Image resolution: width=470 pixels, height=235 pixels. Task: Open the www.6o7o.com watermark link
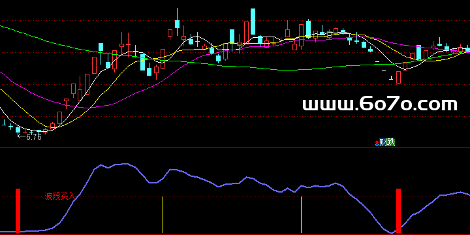click(379, 104)
